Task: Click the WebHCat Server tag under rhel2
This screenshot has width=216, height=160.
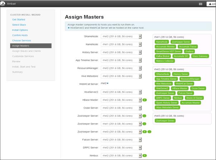Action: point(184,84)
